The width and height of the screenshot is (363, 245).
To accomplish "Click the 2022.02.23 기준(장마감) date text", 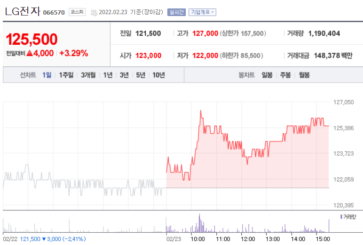I will tap(131, 12).
